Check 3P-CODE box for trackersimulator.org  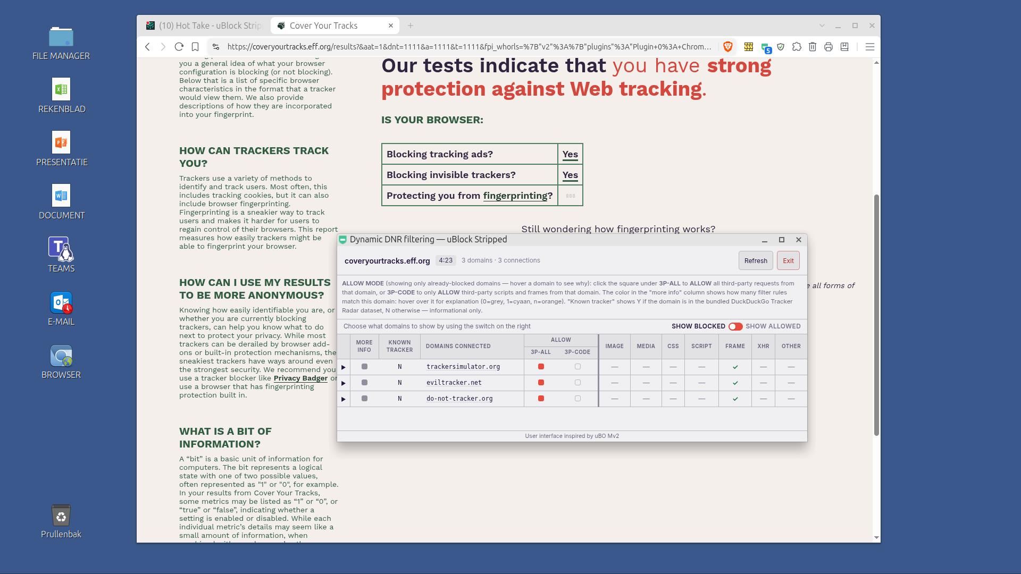point(578,367)
